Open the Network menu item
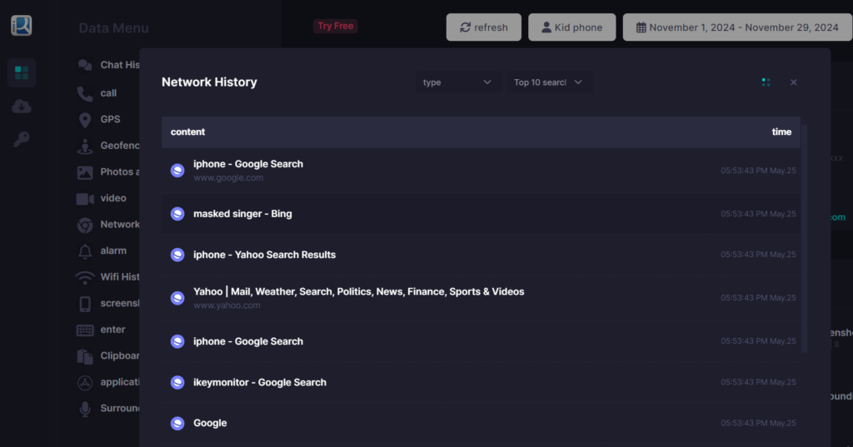The height and width of the screenshot is (447, 853). pos(108,225)
